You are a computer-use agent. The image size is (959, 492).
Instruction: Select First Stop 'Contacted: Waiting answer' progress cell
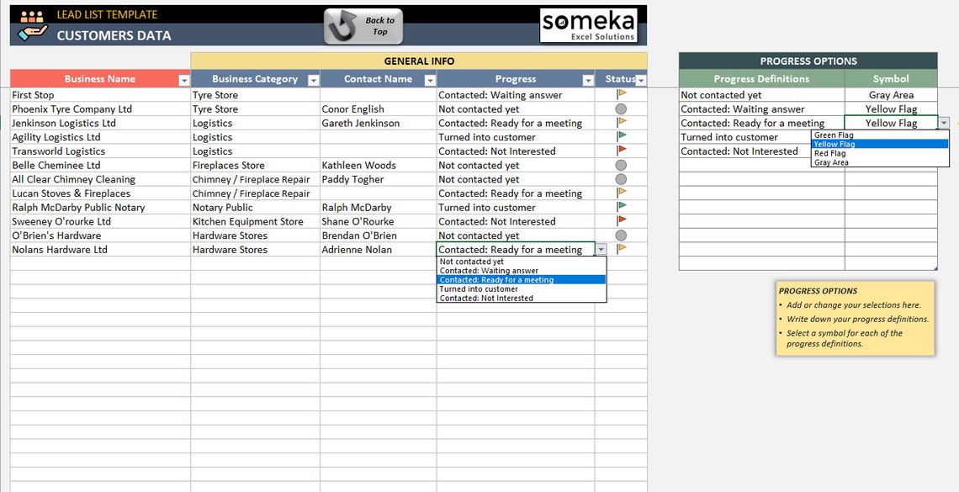point(516,95)
